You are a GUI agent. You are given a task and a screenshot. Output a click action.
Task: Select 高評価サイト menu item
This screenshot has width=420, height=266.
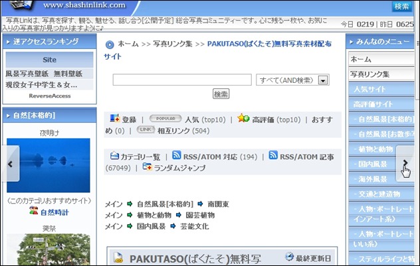(381, 104)
